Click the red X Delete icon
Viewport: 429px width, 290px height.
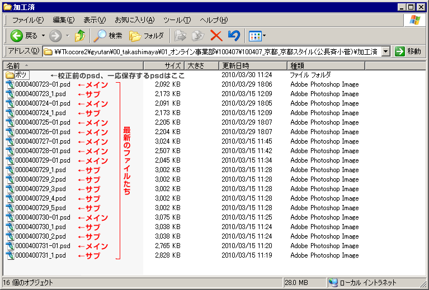(x=216, y=36)
